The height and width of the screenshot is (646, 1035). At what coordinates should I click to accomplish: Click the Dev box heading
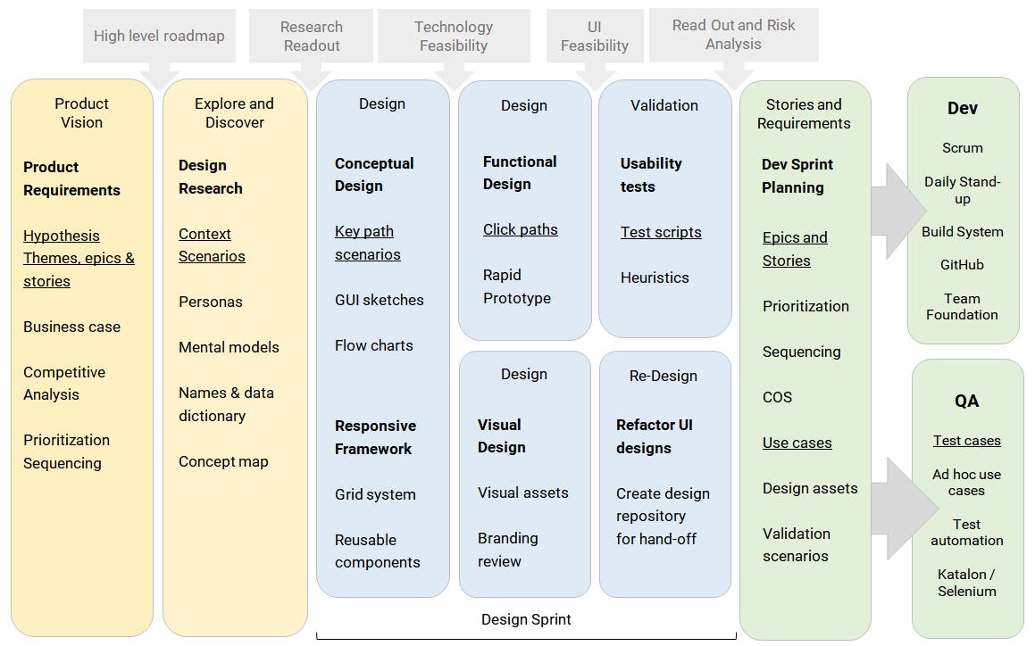[x=963, y=108]
